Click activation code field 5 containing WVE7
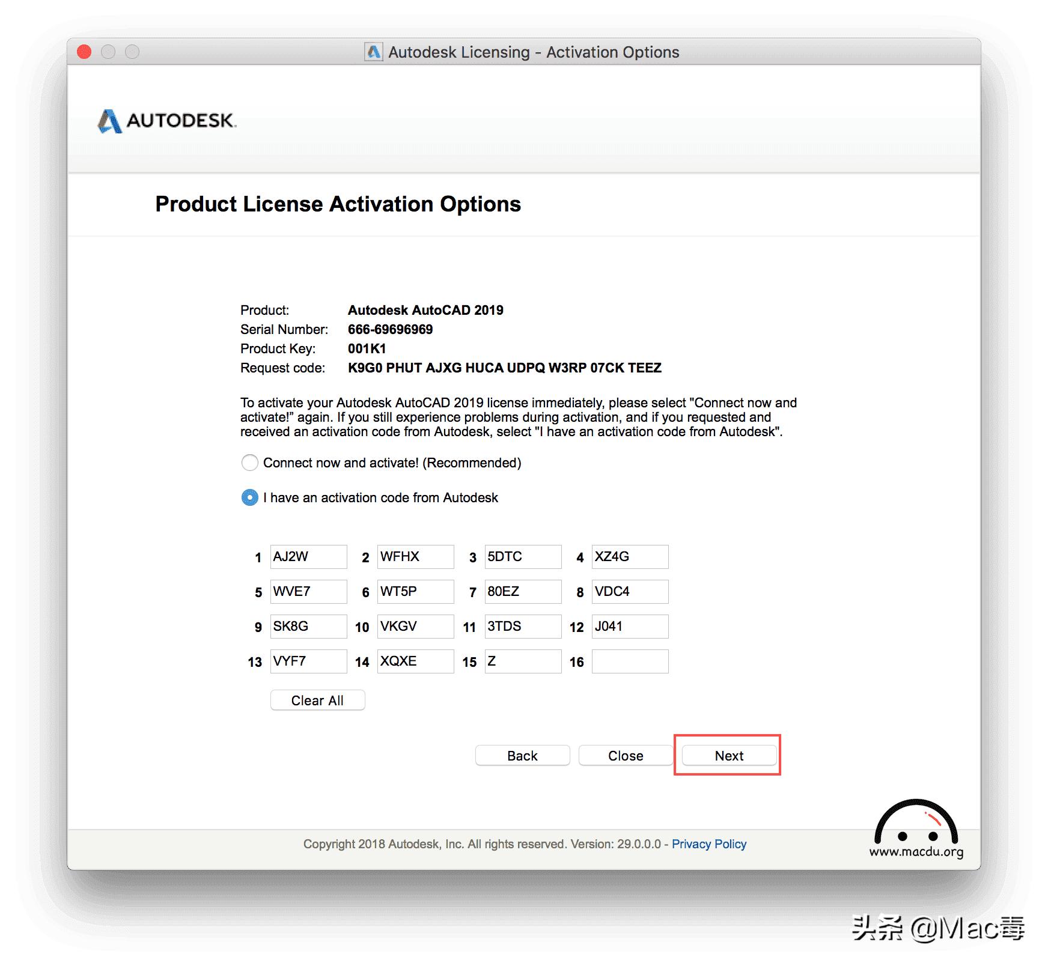The height and width of the screenshot is (966, 1048). [308, 592]
